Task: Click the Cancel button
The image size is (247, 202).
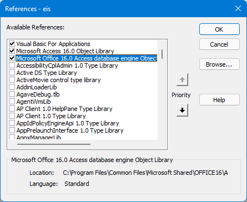Action: (219, 44)
